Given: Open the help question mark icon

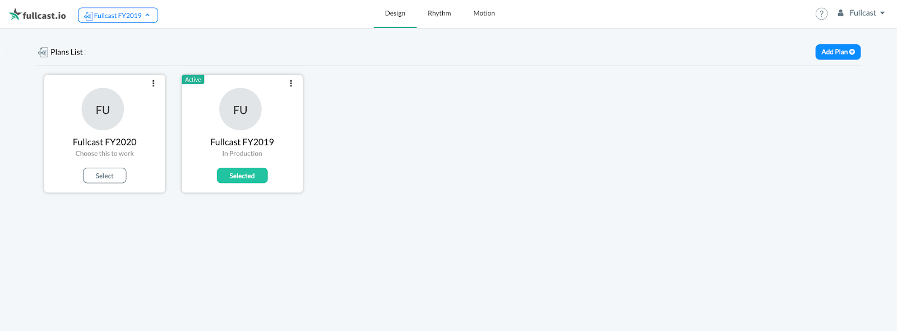Looking at the screenshot, I should 821,14.
